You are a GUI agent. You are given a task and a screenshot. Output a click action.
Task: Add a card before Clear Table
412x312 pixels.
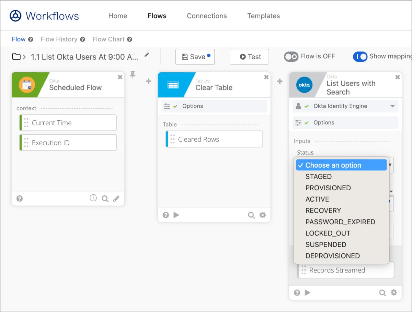[148, 81]
